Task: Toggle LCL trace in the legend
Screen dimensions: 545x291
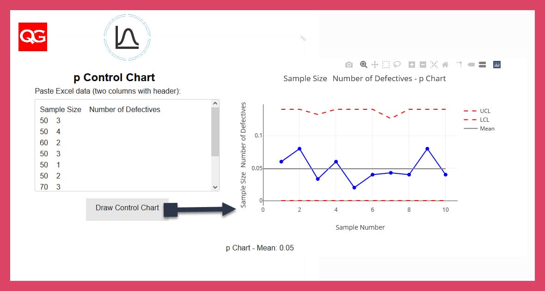Action: click(x=484, y=120)
